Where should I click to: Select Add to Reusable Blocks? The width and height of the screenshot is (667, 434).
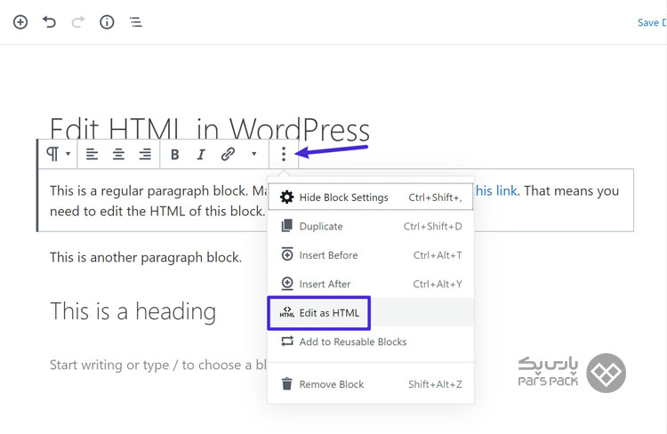tap(371, 342)
